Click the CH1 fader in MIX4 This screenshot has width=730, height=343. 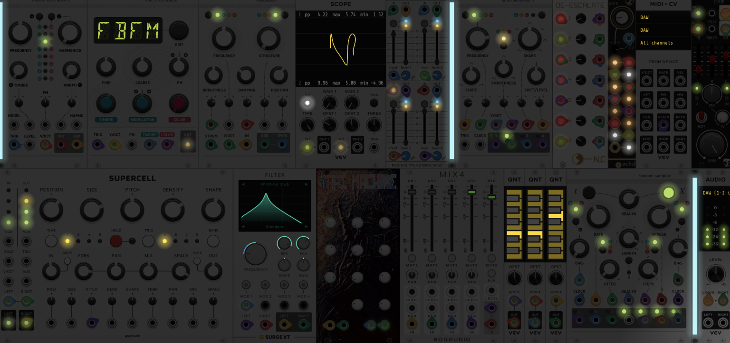pos(412,192)
